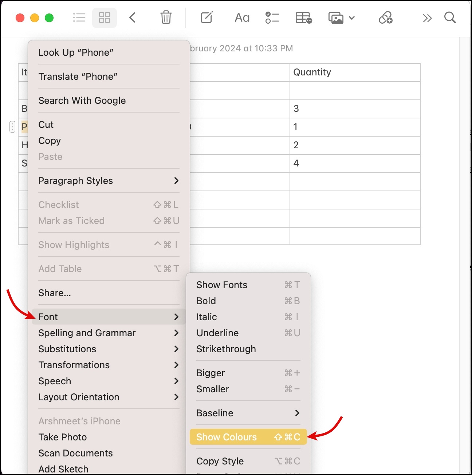472x475 pixels.
Task: Expand the Paragraph Styles submenu
Action: [75, 181]
